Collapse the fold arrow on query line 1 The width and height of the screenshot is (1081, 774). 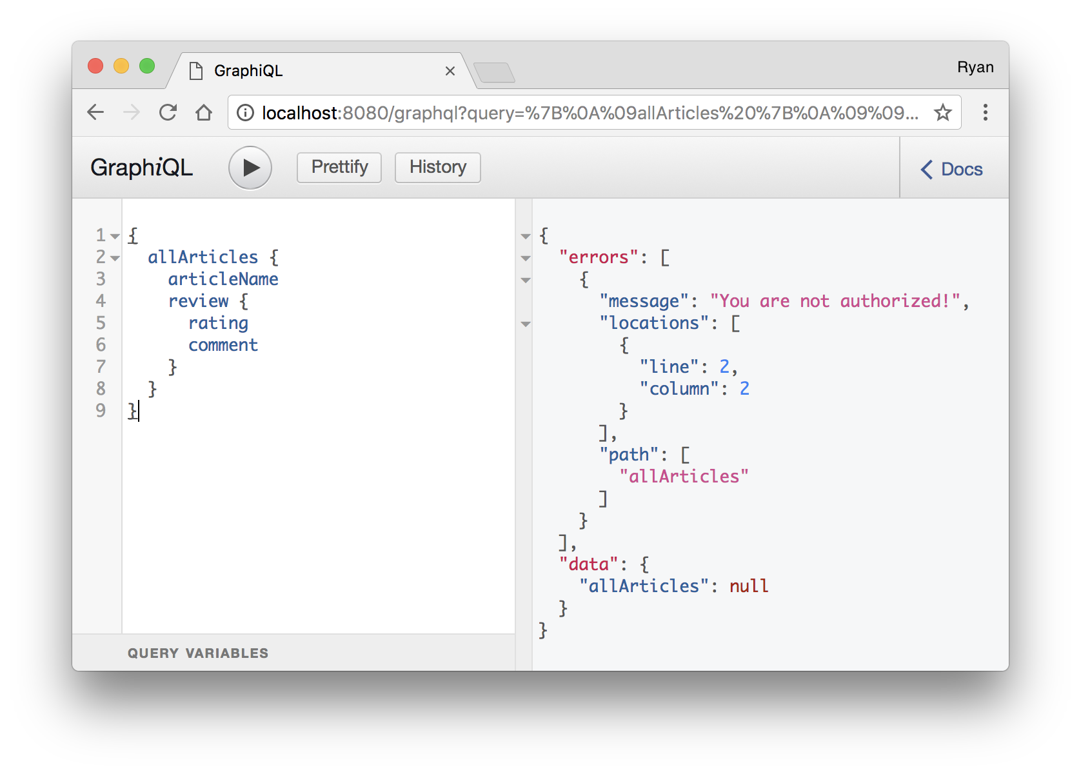point(115,236)
